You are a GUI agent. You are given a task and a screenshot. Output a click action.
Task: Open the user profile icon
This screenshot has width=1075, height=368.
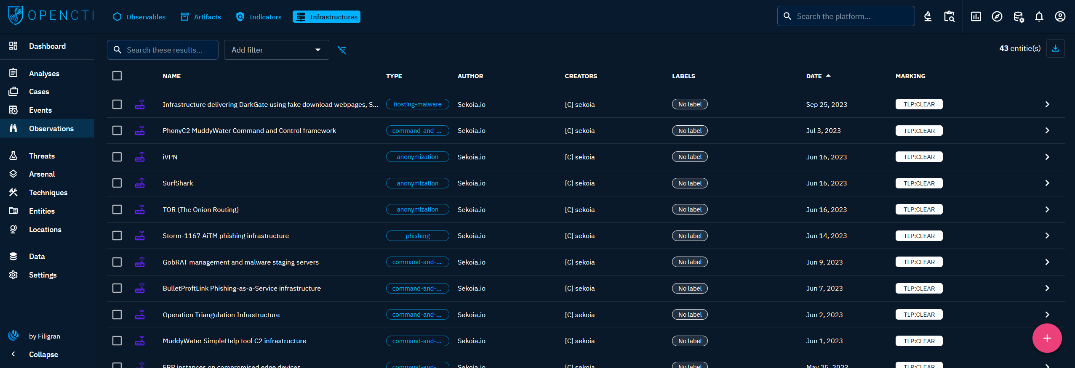point(1060,16)
